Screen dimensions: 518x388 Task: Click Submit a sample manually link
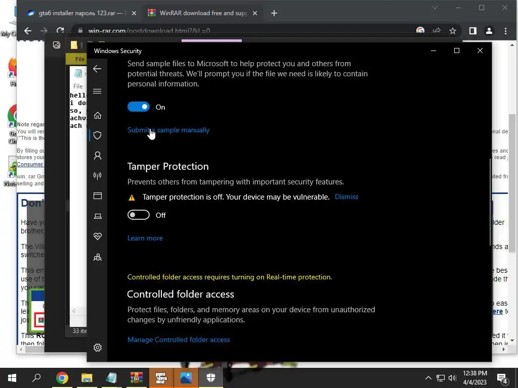(x=168, y=130)
